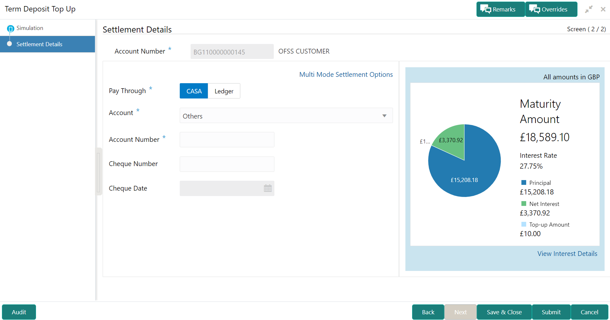This screenshot has height=320, width=610.
Task: Click the collapse window arrows icon
Action: [589, 9]
